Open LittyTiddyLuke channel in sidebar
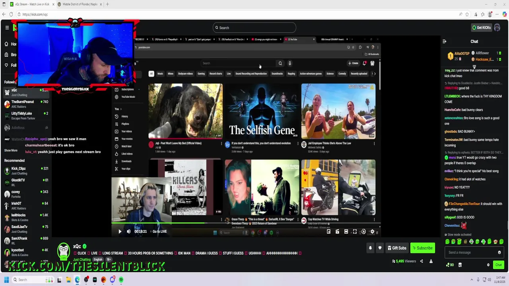The height and width of the screenshot is (286, 509). pyautogui.click(x=26, y=116)
